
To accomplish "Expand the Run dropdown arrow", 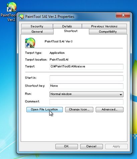I will point(121,95).
